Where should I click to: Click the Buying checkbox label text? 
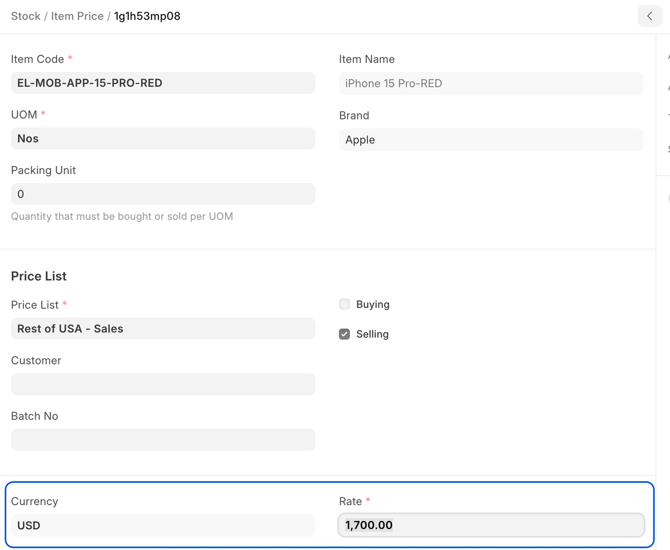(x=373, y=304)
